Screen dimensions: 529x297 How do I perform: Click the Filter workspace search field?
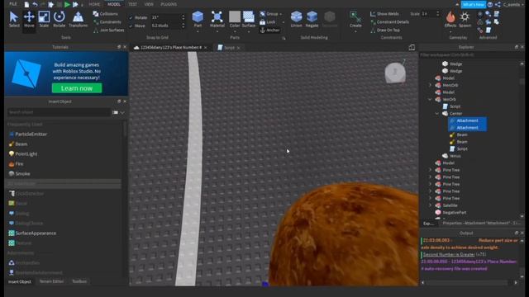pyautogui.click(x=472, y=55)
